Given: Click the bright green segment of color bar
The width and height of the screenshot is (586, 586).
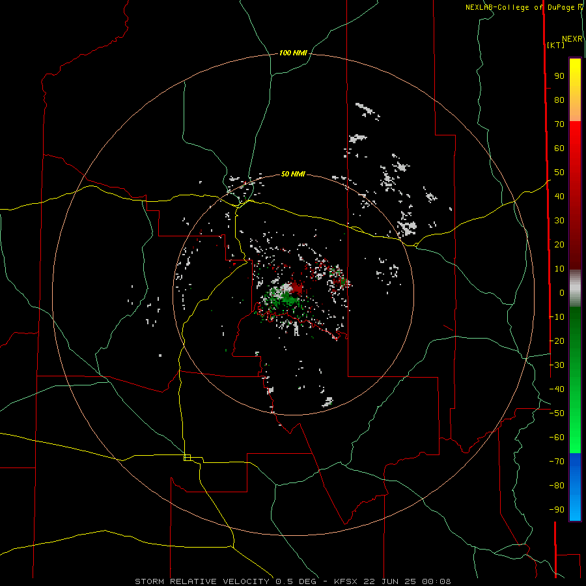Looking at the screenshot, I should point(575,430).
